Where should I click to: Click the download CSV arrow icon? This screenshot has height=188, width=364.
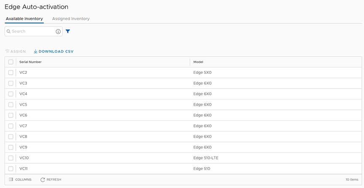35,52
